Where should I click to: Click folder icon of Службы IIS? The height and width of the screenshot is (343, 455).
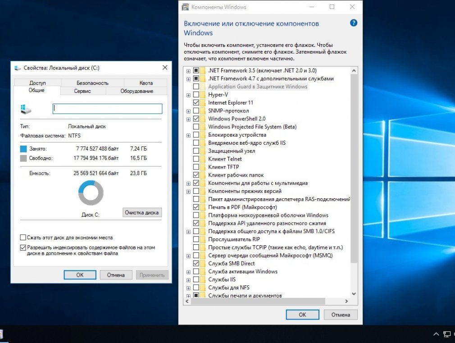203,279
